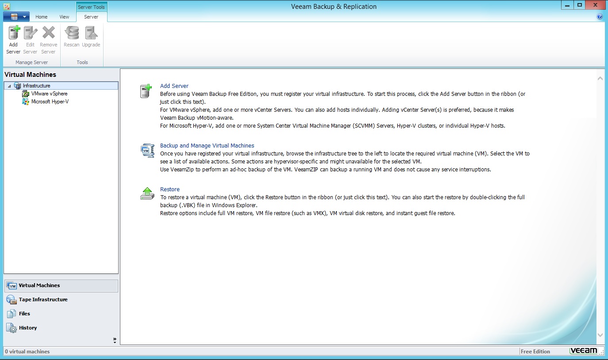This screenshot has width=608, height=360.
Task: Click the Infrastructure globe icon
Action: coord(18,86)
